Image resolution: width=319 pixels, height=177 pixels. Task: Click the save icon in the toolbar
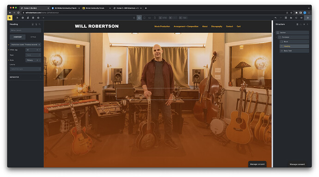(307, 18)
